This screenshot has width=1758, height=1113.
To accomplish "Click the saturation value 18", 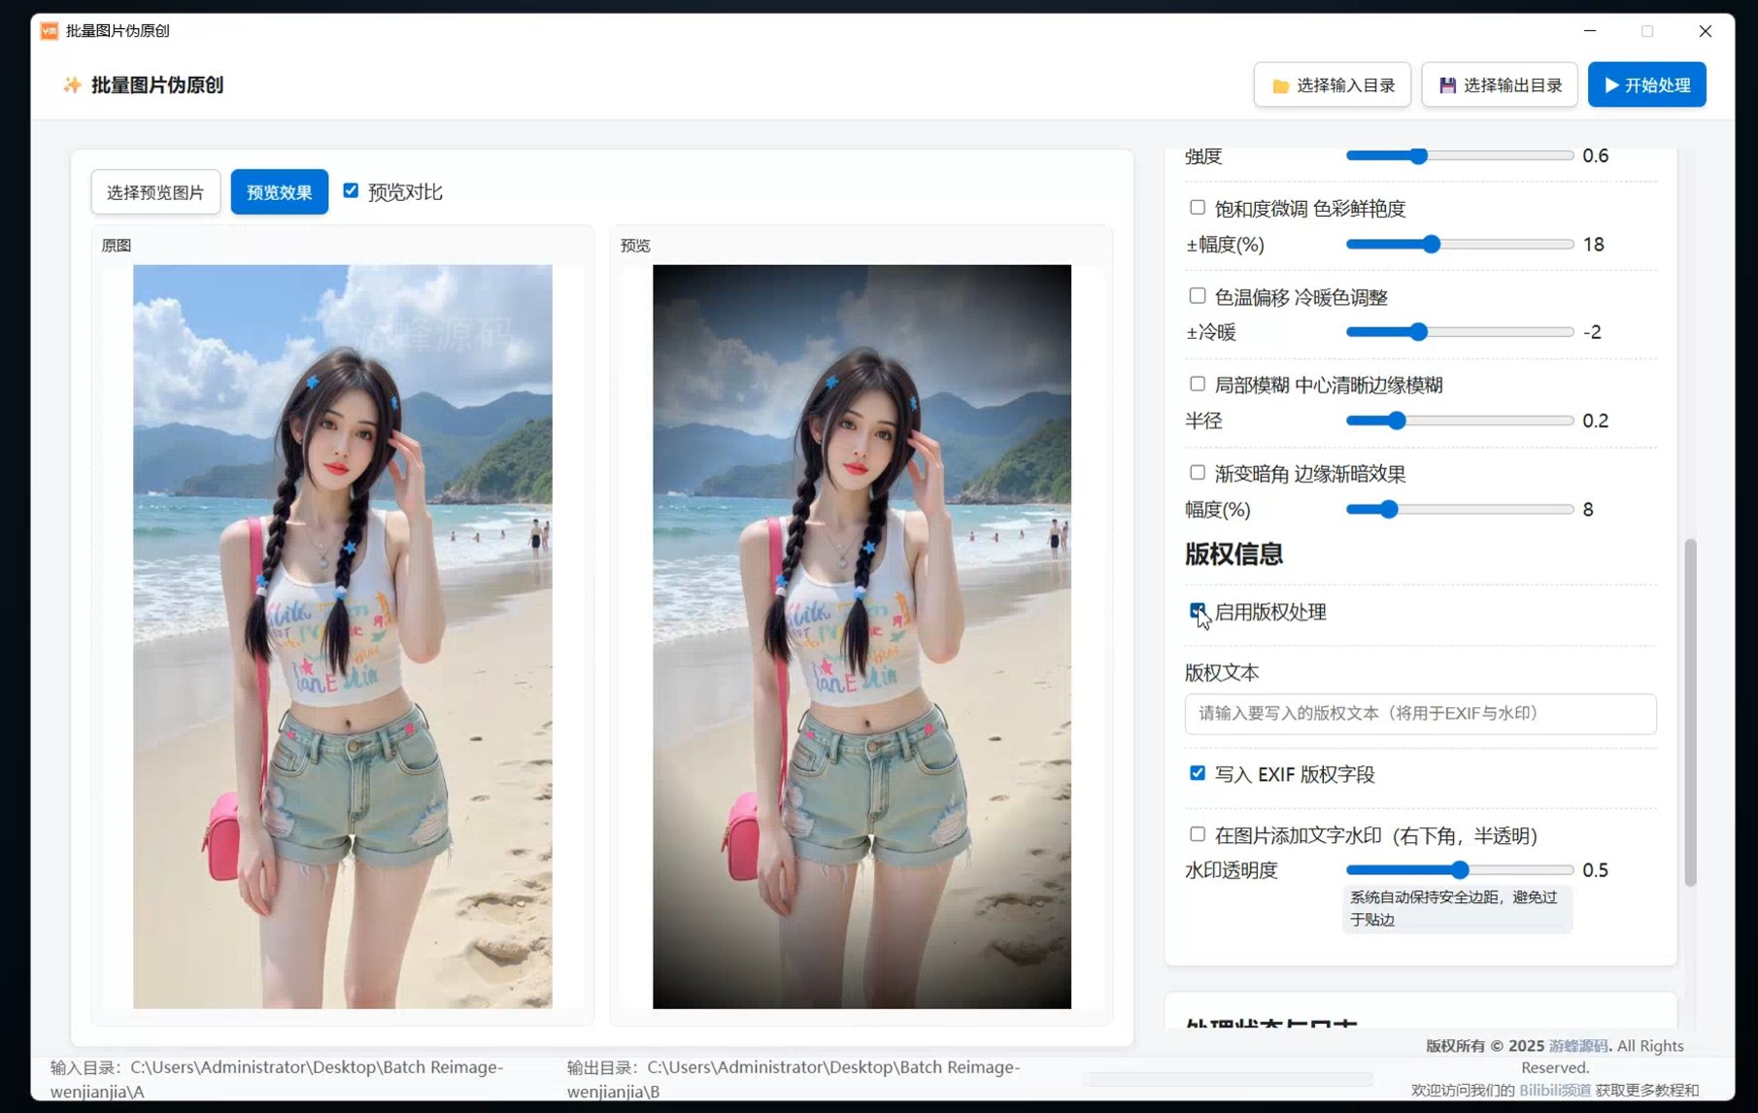I will pyautogui.click(x=1593, y=245).
